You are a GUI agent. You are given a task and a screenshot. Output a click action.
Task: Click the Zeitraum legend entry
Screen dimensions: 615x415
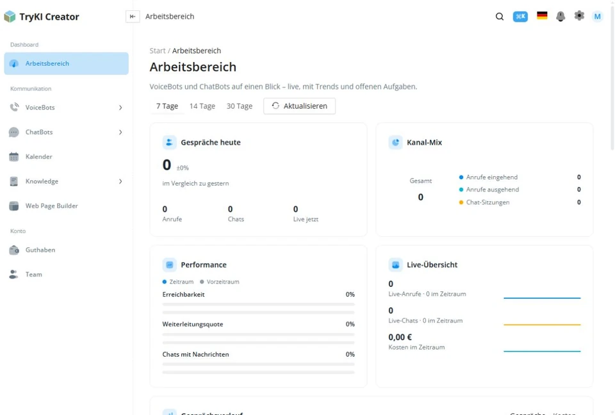pos(178,282)
